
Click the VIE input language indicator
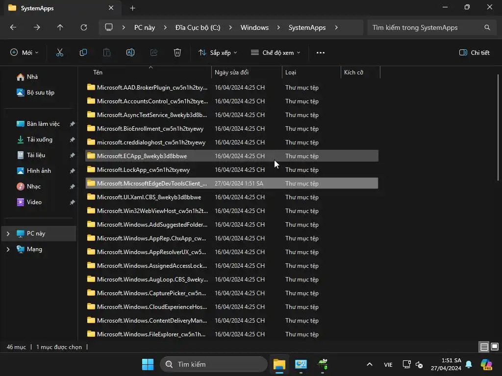click(388, 364)
